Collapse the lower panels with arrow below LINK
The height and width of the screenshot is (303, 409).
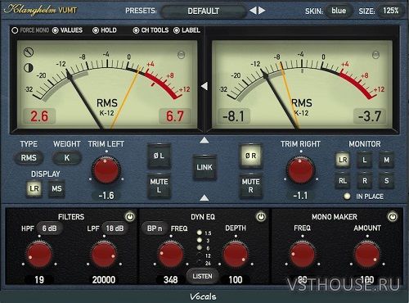tap(204, 197)
